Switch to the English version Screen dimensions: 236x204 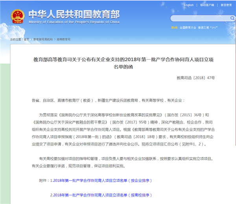(x=188, y=5)
